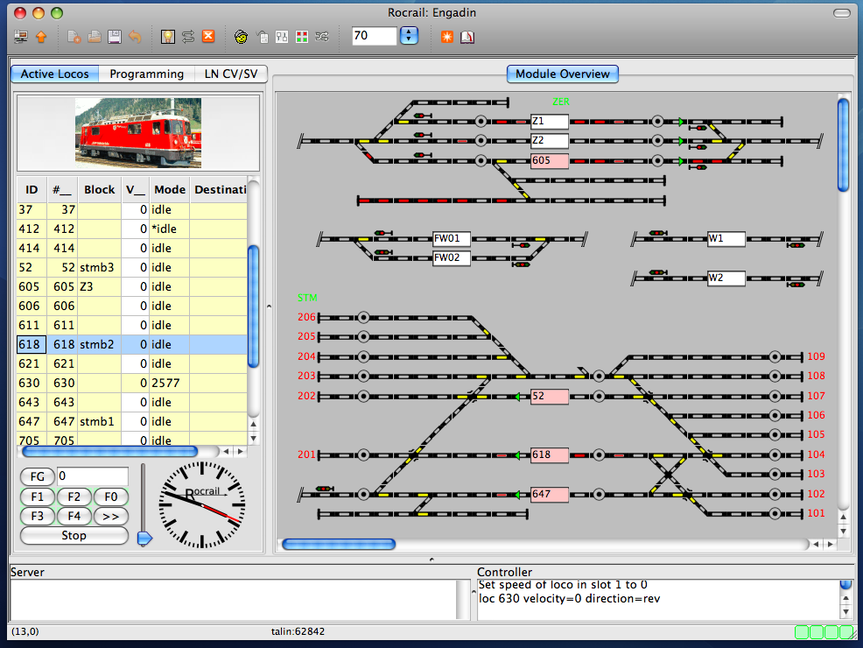Click the stepper arrows beside value 70
This screenshot has width=863, height=648.
pos(410,36)
